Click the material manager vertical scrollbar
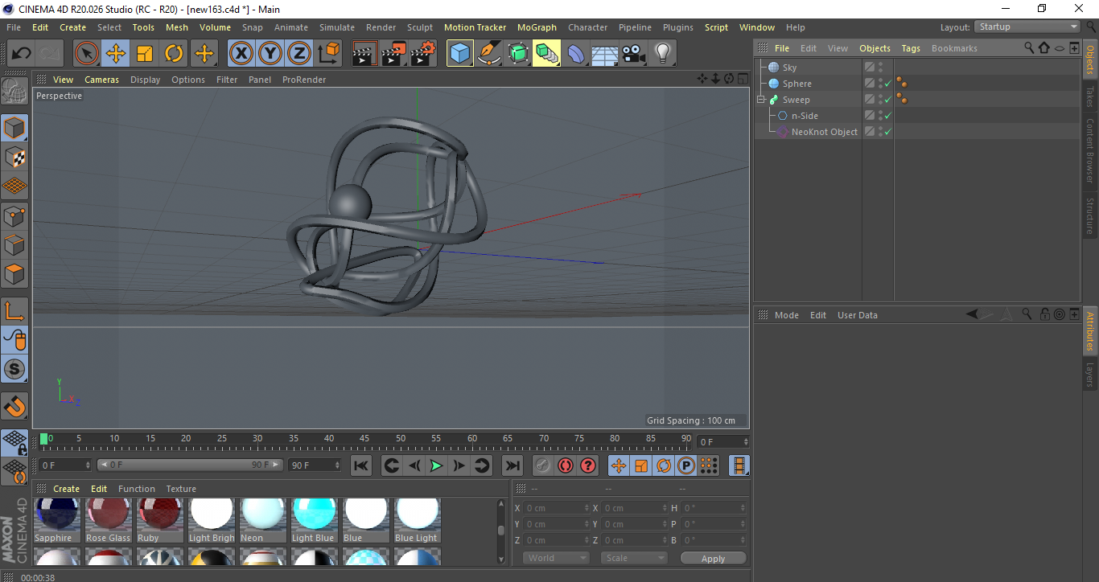Screen dimensions: 1099x582 pos(501,530)
